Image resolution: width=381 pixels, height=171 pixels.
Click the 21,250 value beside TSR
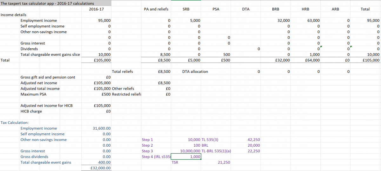[224, 162]
